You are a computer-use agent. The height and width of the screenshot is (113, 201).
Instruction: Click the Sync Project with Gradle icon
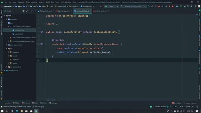point(185,6)
